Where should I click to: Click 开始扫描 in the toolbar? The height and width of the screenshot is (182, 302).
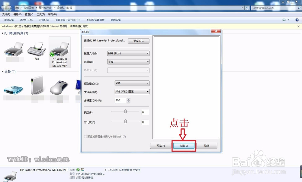tap(44, 20)
